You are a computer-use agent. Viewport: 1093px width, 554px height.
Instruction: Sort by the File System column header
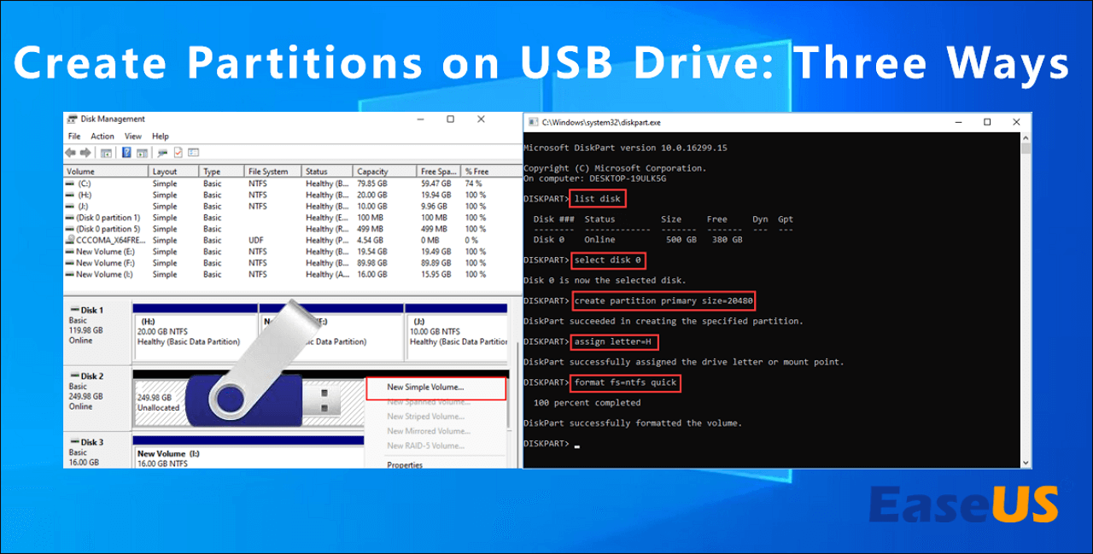pos(272,172)
